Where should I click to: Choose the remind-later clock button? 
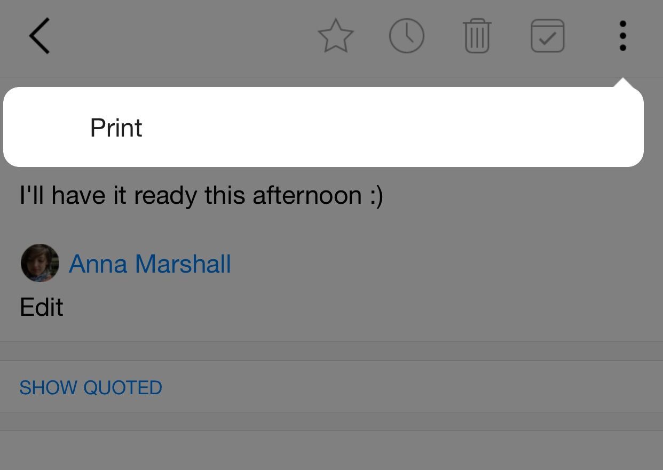(407, 36)
